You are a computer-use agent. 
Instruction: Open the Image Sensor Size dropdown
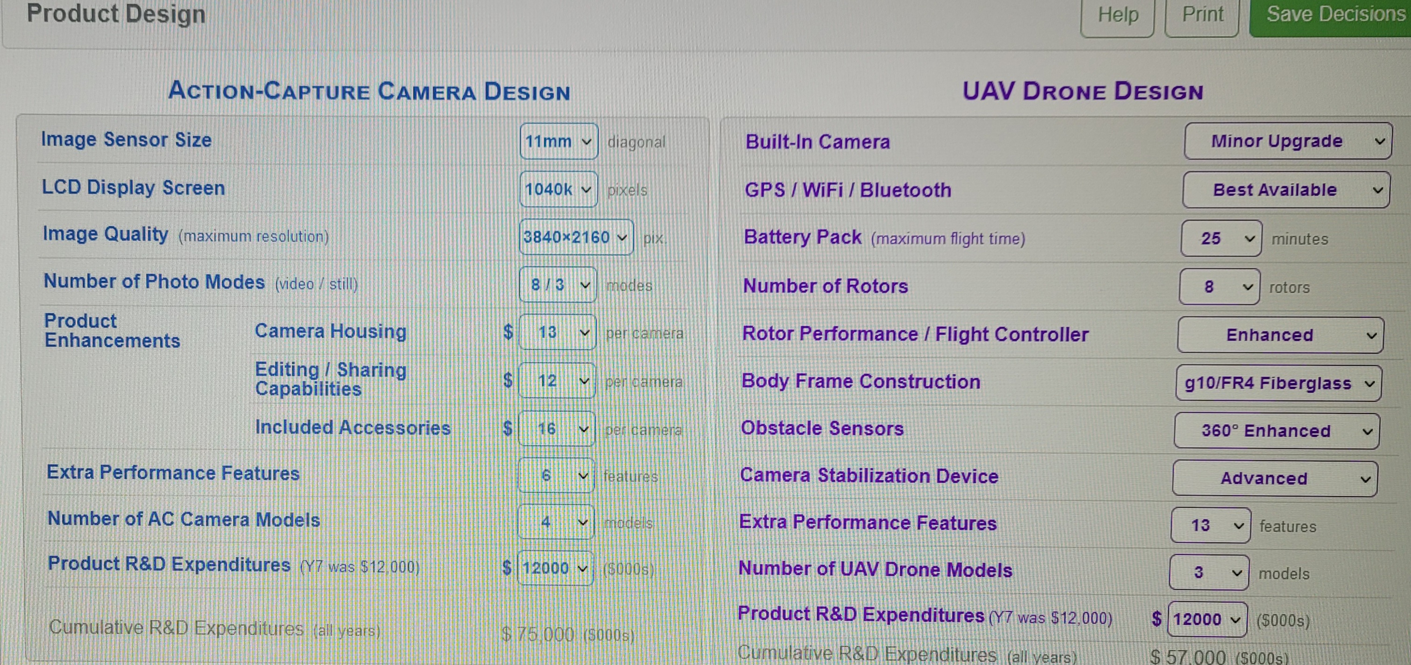558,141
